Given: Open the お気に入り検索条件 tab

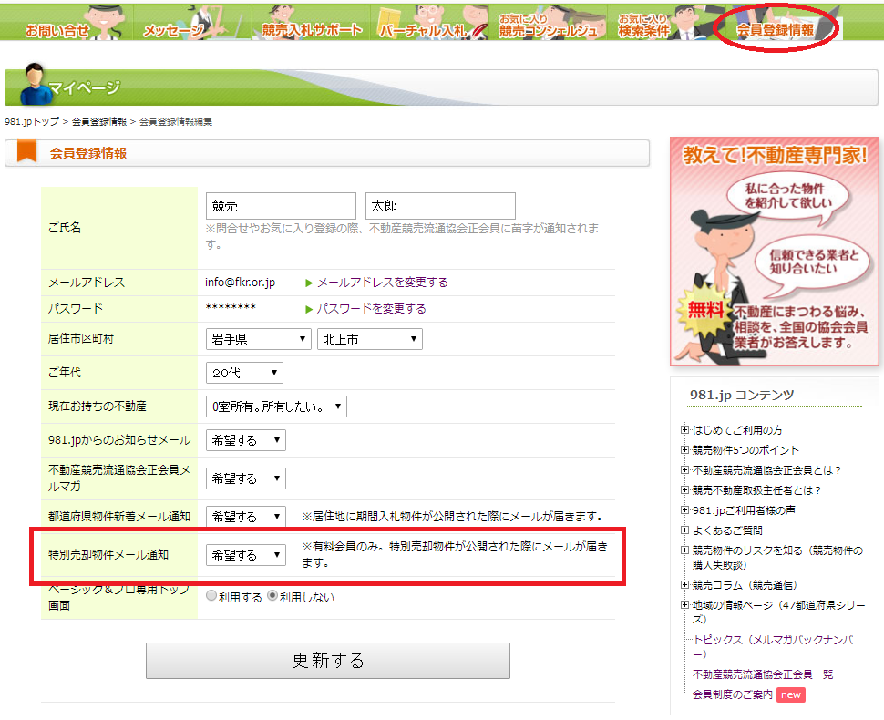Looking at the screenshot, I should pos(666,23).
